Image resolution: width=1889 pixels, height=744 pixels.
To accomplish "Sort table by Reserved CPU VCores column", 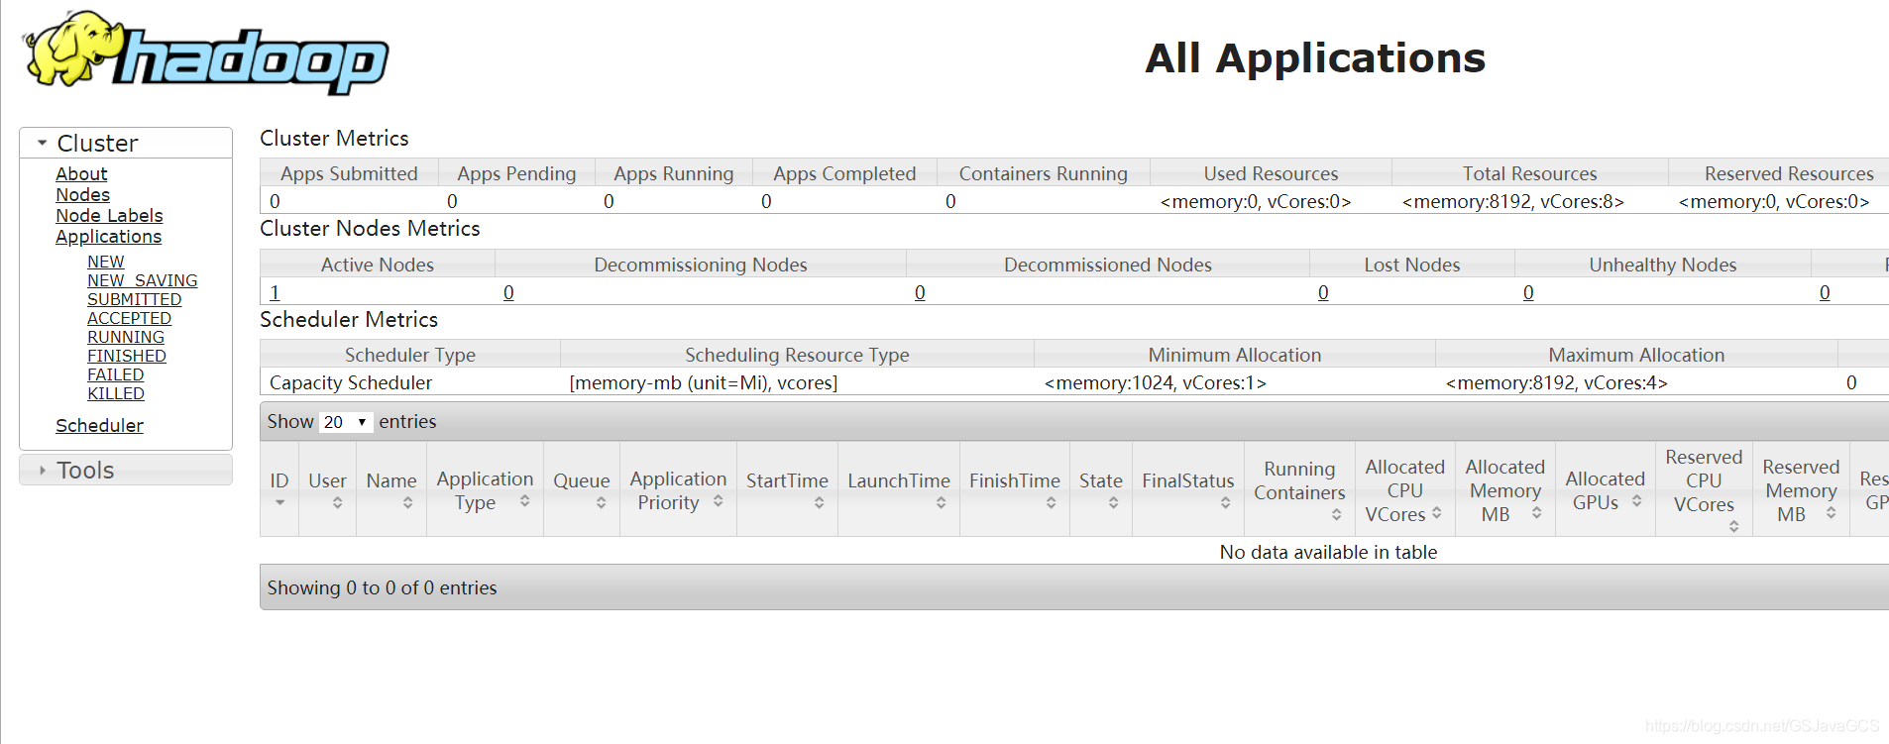I will (1704, 489).
